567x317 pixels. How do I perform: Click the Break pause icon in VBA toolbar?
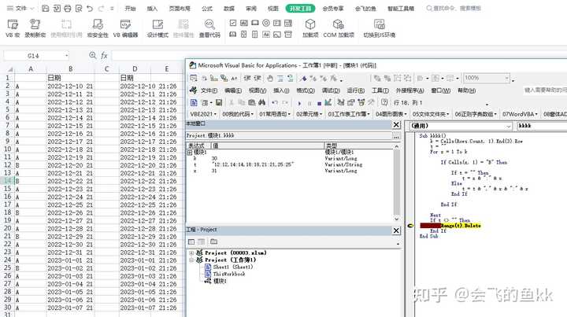tap(309, 103)
